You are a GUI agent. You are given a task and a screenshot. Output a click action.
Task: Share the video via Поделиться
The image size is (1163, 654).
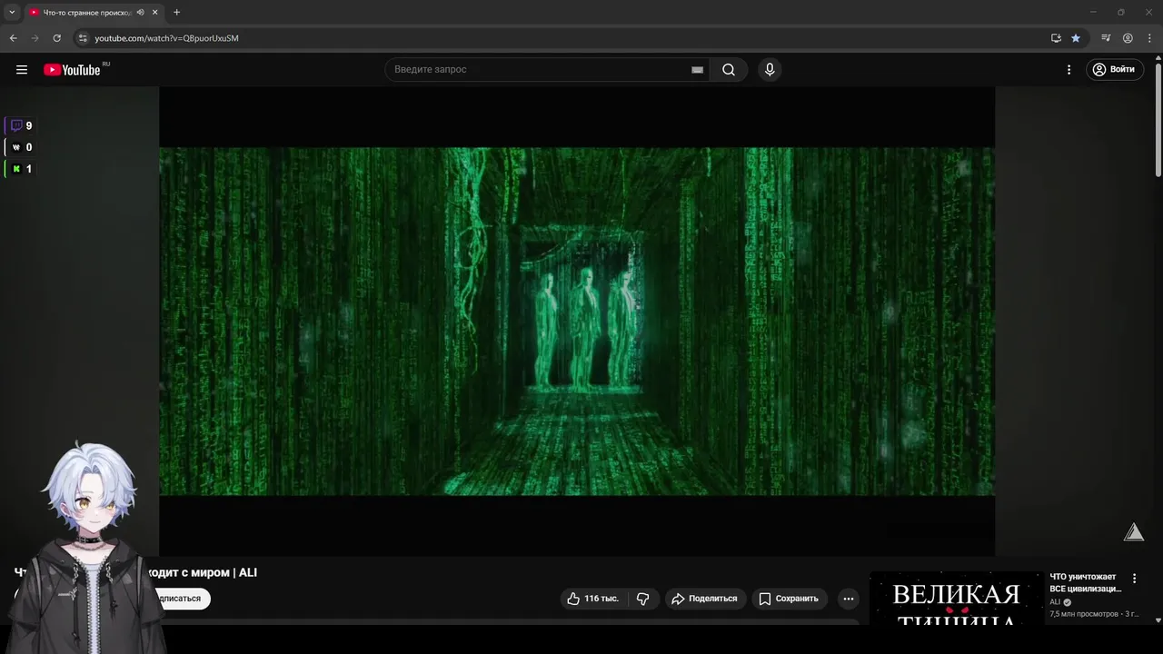704,599
